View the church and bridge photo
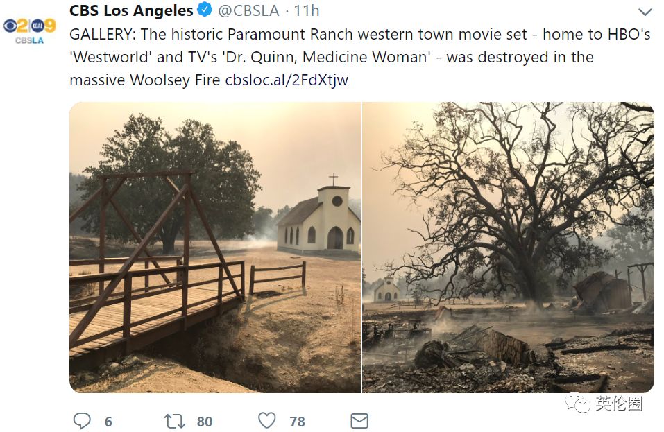664x432 pixels. 215,248
